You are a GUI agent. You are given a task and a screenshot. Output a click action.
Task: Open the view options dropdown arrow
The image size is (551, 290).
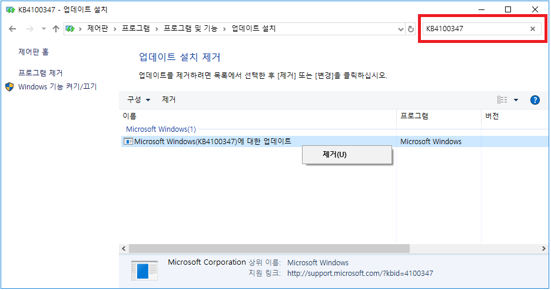point(516,100)
